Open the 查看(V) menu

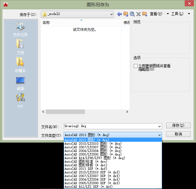tap(156, 14)
